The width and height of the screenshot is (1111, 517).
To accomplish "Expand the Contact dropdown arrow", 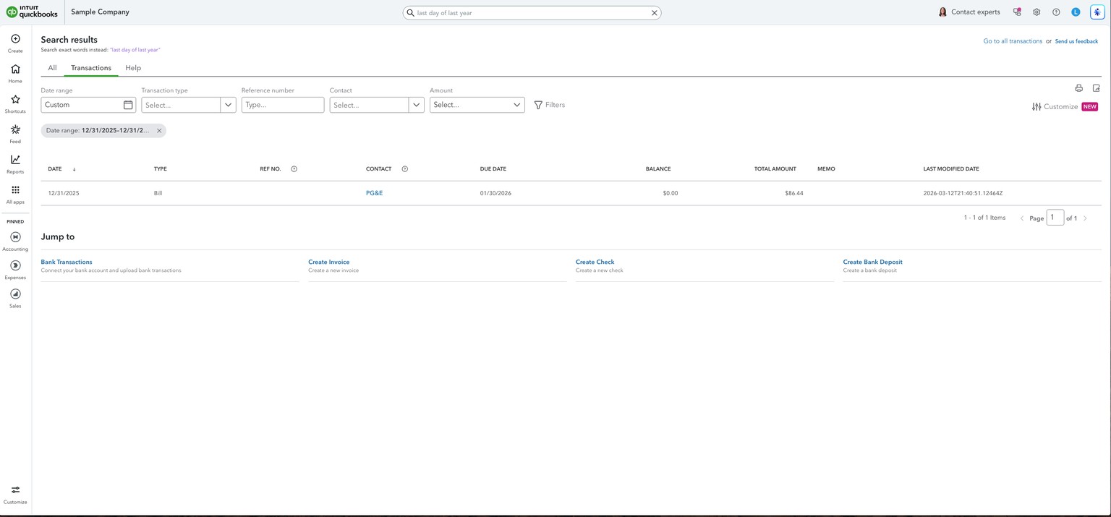I will [417, 105].
